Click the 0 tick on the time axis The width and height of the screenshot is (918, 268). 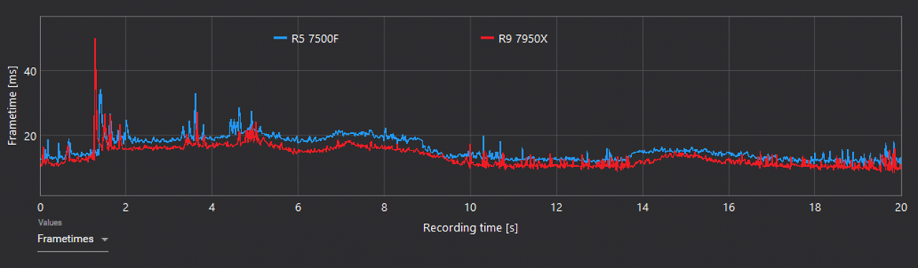click(x=41, y=207)
